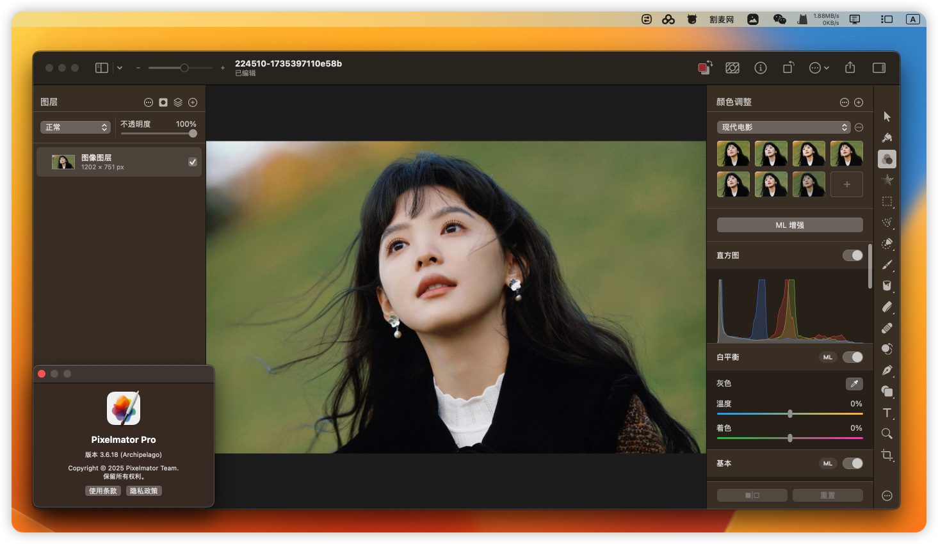Image resolution: width=938 pixels, height=544 pixels.
Task: Expand the sidebar view options chevron
Action: coord(120,68)
